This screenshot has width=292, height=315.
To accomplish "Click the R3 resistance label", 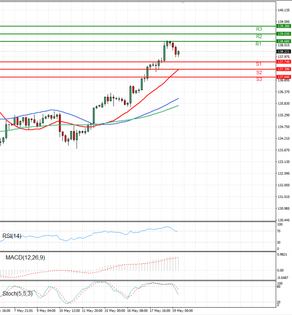I will click(x=259, y=29).
